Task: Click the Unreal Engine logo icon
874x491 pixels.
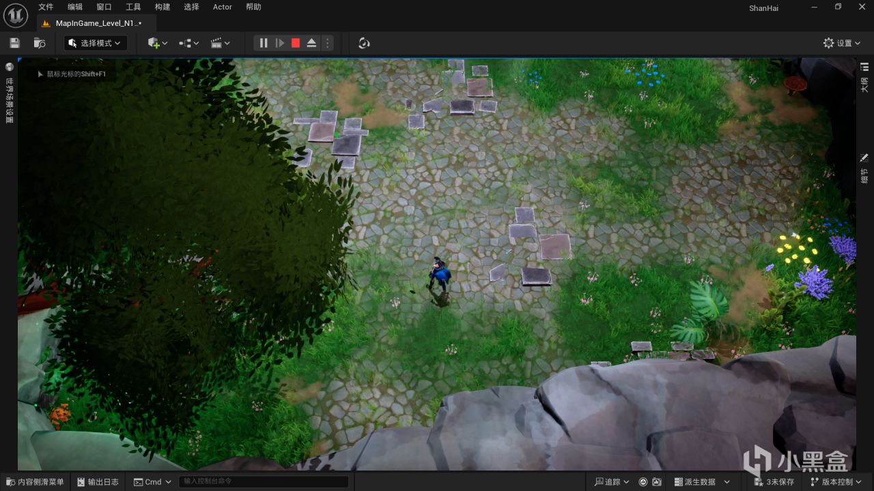Action: click(x=17, y=14)
